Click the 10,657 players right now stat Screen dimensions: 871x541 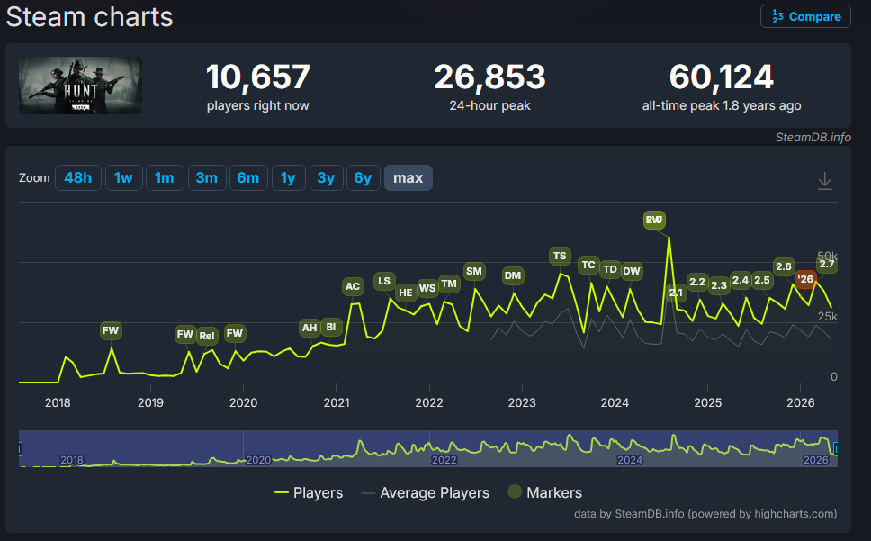(257, 86)
